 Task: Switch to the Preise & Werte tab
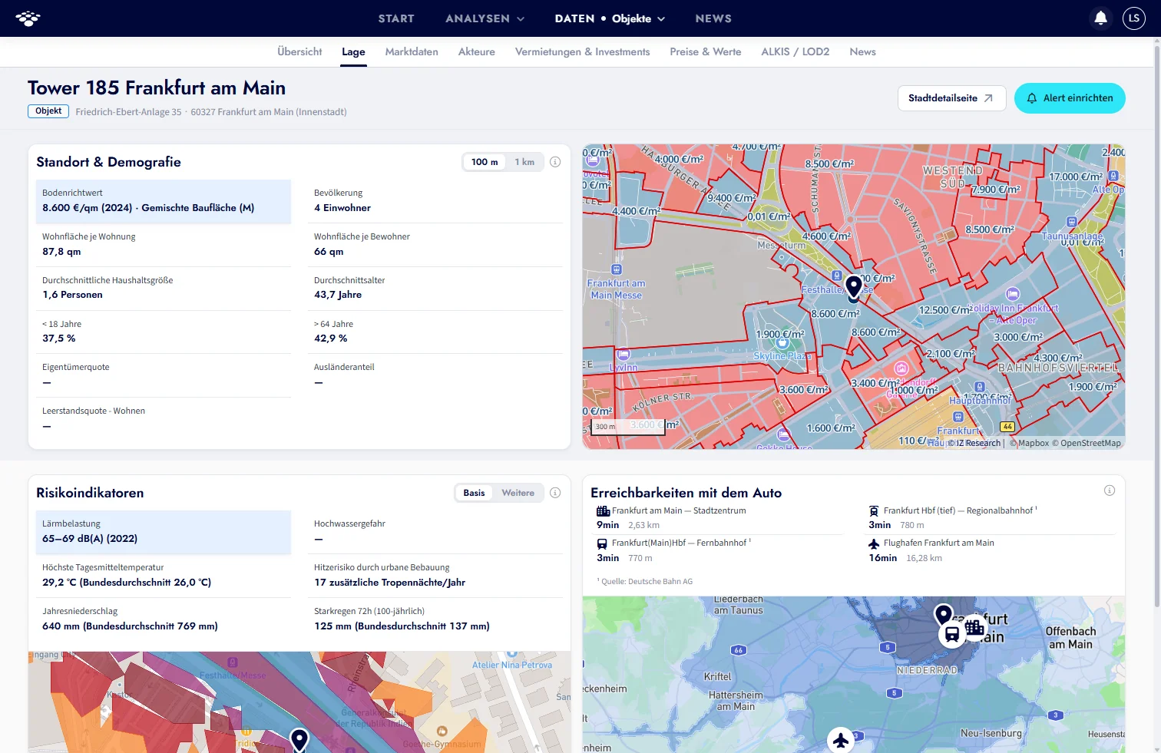[x=706, y=51]
